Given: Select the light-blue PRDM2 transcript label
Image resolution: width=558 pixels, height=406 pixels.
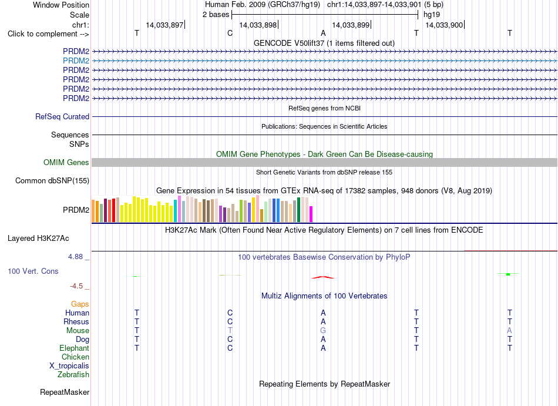Looking at the screenshot, I should [76, 61].
